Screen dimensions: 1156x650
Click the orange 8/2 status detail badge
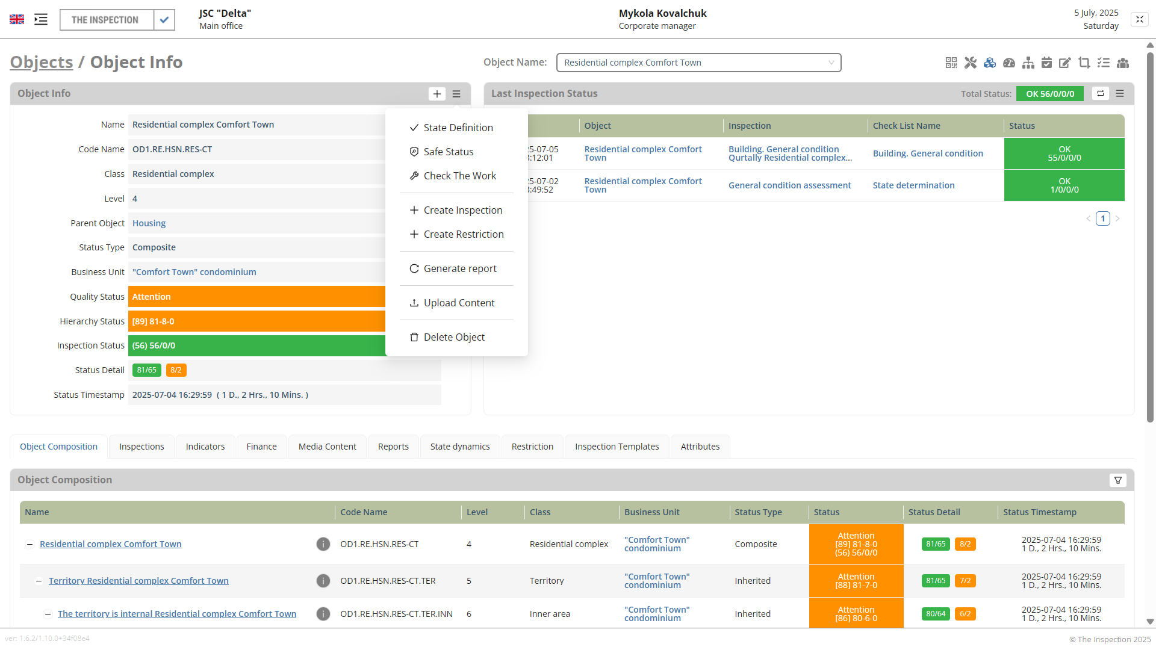(x=176, y=370)
